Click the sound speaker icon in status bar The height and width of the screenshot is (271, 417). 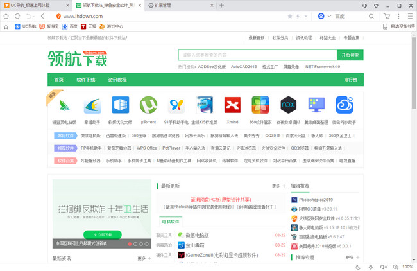383,267
